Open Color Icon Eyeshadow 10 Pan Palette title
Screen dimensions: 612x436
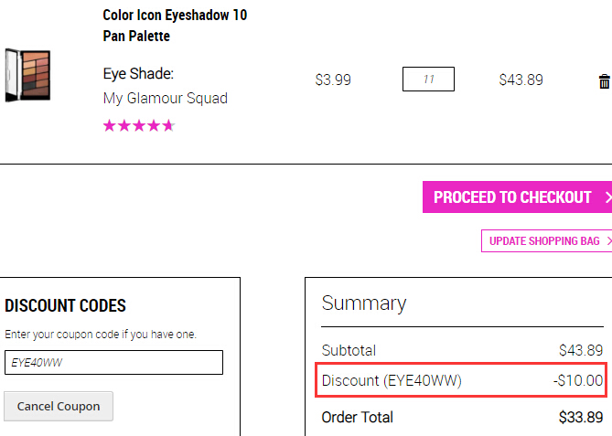[175, 26]
